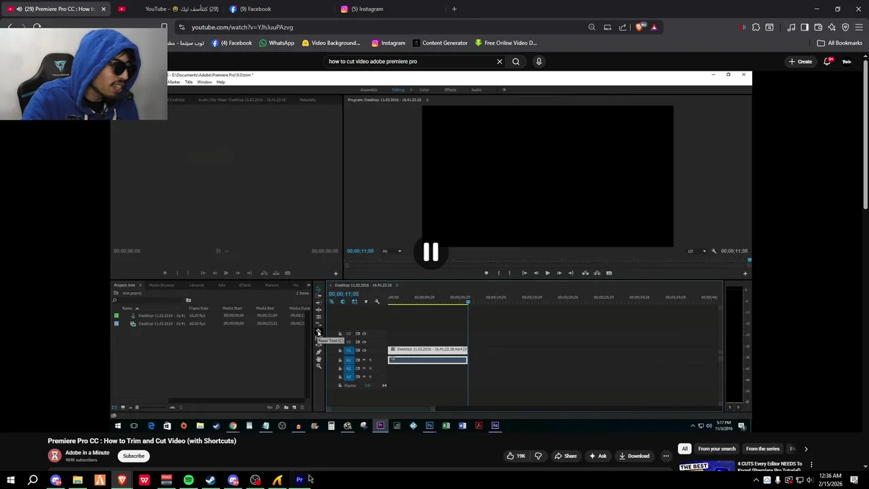Toggle V3 track lock
The height and width of the screenshot is (489, 869).
point(340,333)
